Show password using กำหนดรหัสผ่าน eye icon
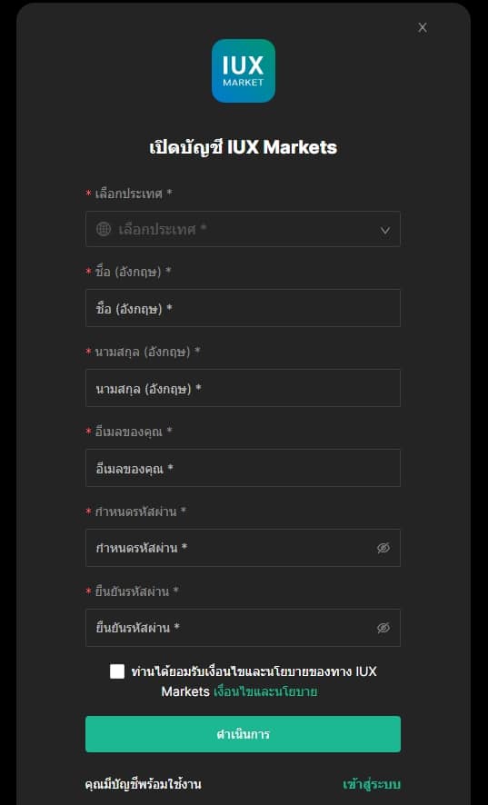488x805 pixels. 383,548
